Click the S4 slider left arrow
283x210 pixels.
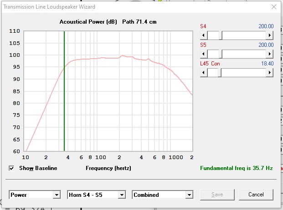coord(204,35)
